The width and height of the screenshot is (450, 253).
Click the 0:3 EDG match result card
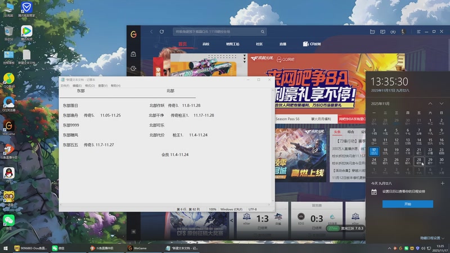click(x=317, y=221)
